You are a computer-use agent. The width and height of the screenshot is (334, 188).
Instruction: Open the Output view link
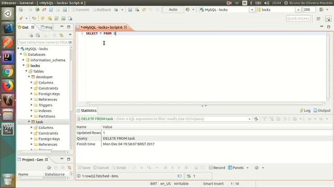322,110
